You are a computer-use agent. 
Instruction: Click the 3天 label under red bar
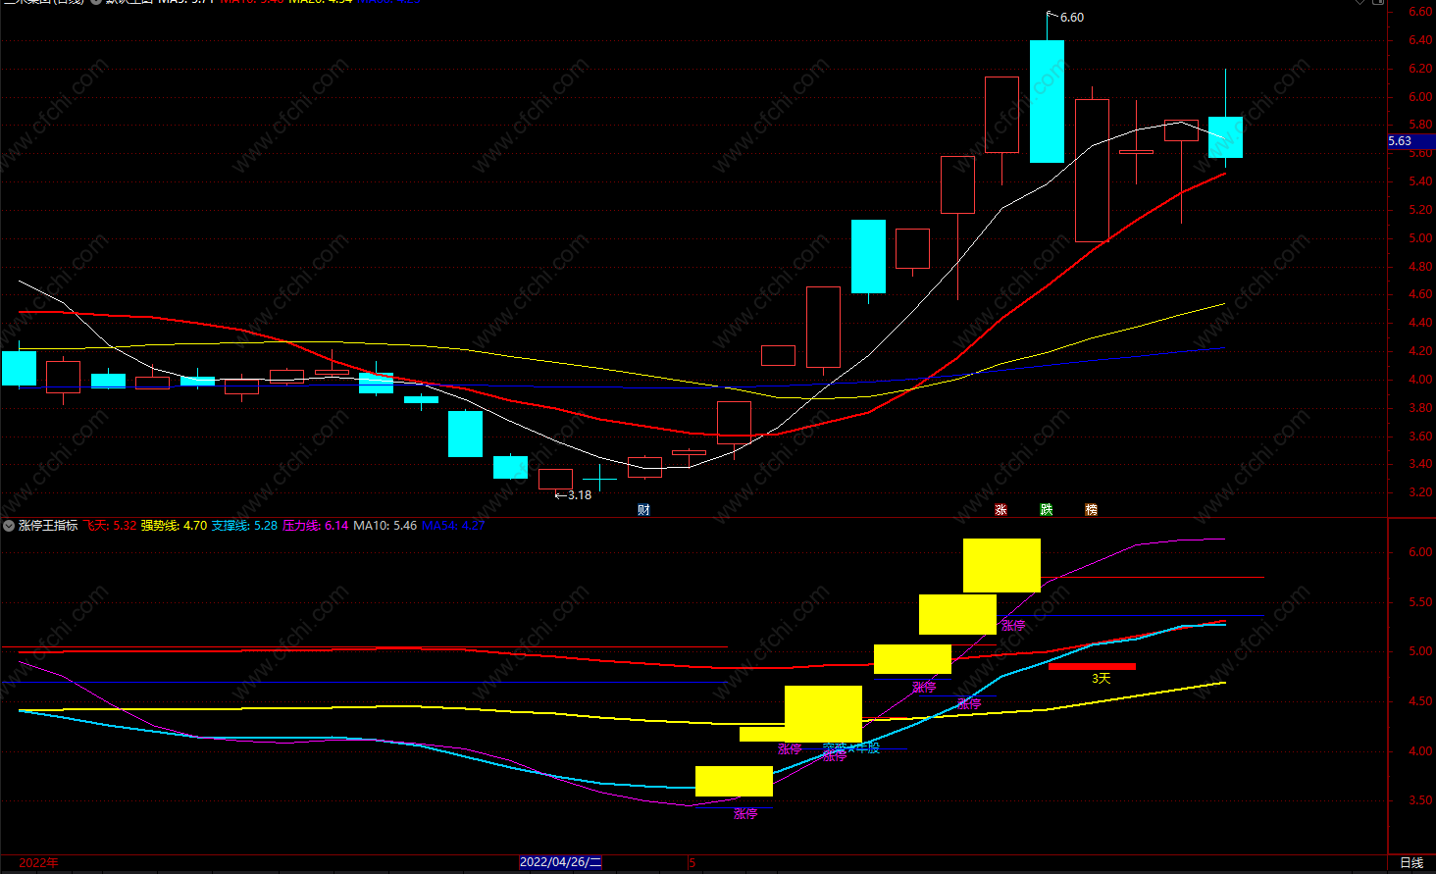click(1102, 679)
